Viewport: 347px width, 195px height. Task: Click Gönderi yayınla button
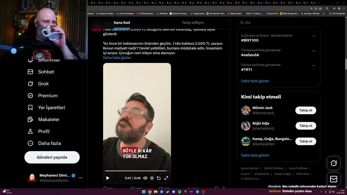pos(52,157)
